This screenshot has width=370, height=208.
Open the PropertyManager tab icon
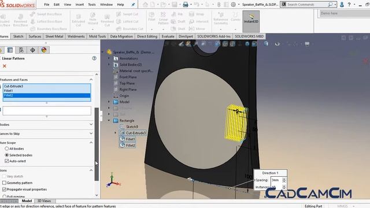(x=10, y=50)
